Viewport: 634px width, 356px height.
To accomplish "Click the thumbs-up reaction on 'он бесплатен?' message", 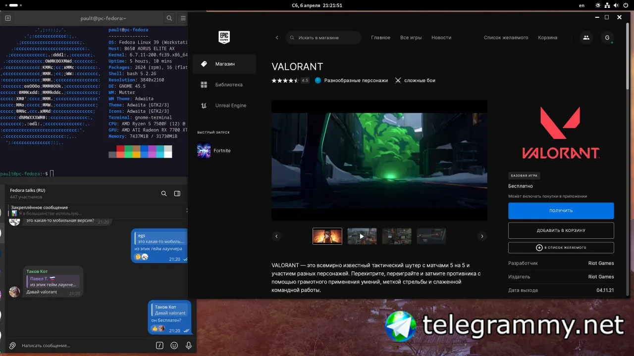I will point(155,328).
